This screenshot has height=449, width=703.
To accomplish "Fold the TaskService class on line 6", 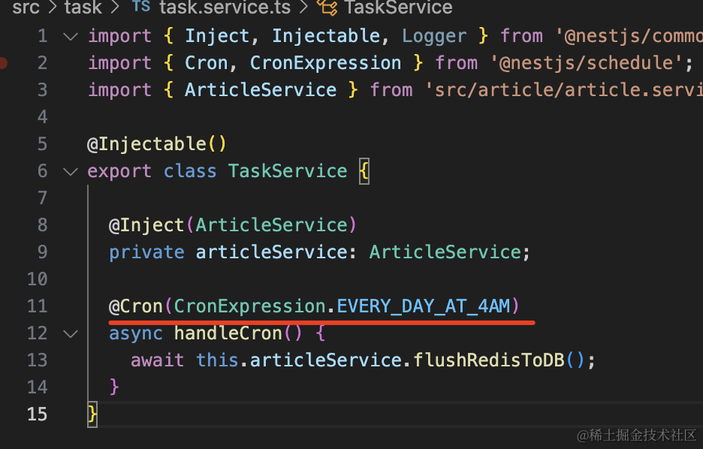I will point(70,171).
